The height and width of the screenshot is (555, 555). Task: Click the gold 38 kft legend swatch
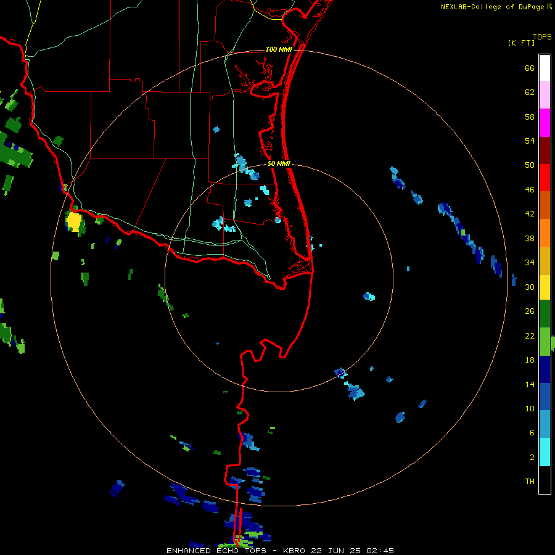click(545, 261)
